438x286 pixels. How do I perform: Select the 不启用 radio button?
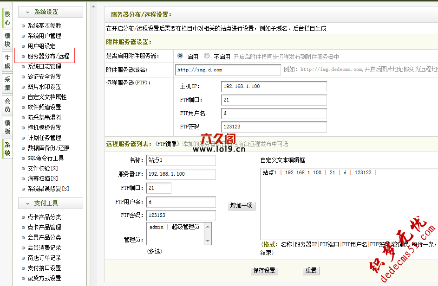pyautogui.click(x=207, y=56)
